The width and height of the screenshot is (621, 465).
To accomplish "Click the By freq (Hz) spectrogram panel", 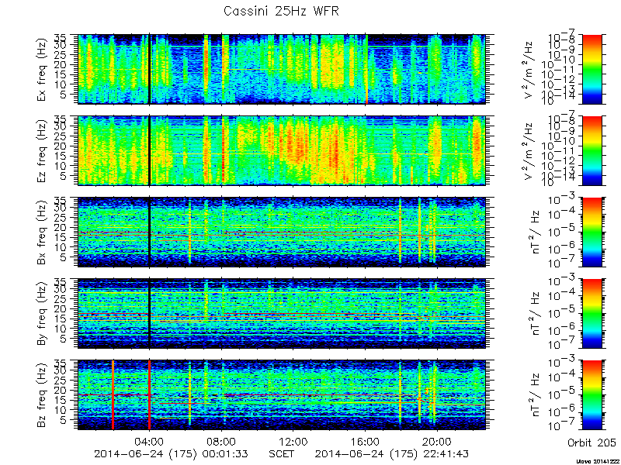I will tap(282, 314).
